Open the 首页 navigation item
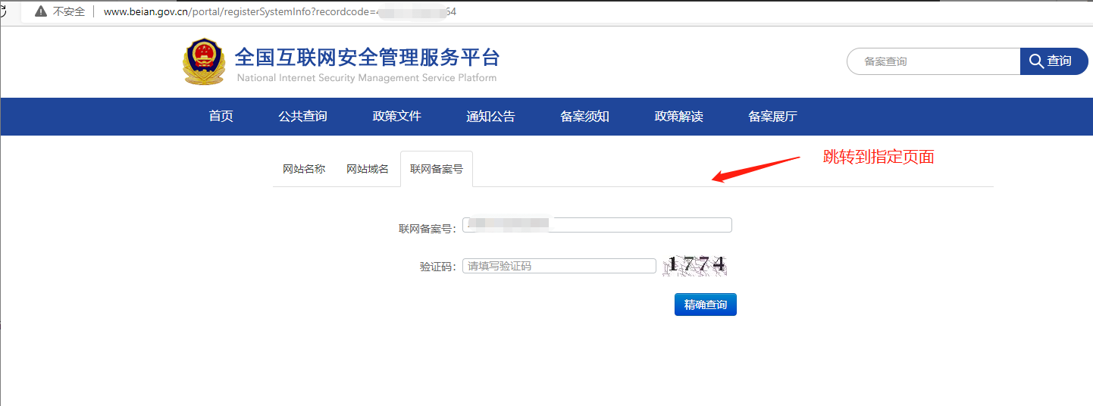 coord(221,117)
